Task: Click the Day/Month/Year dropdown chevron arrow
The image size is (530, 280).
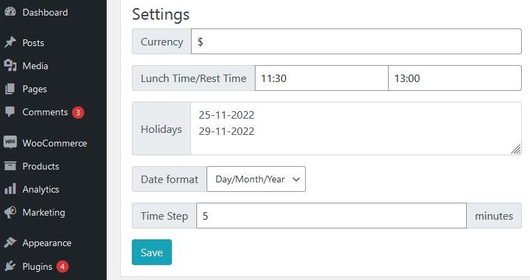Action: pyautogui.click(x=296, y=180)
